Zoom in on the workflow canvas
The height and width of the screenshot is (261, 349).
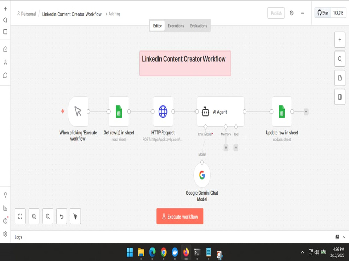coord(34,216)
